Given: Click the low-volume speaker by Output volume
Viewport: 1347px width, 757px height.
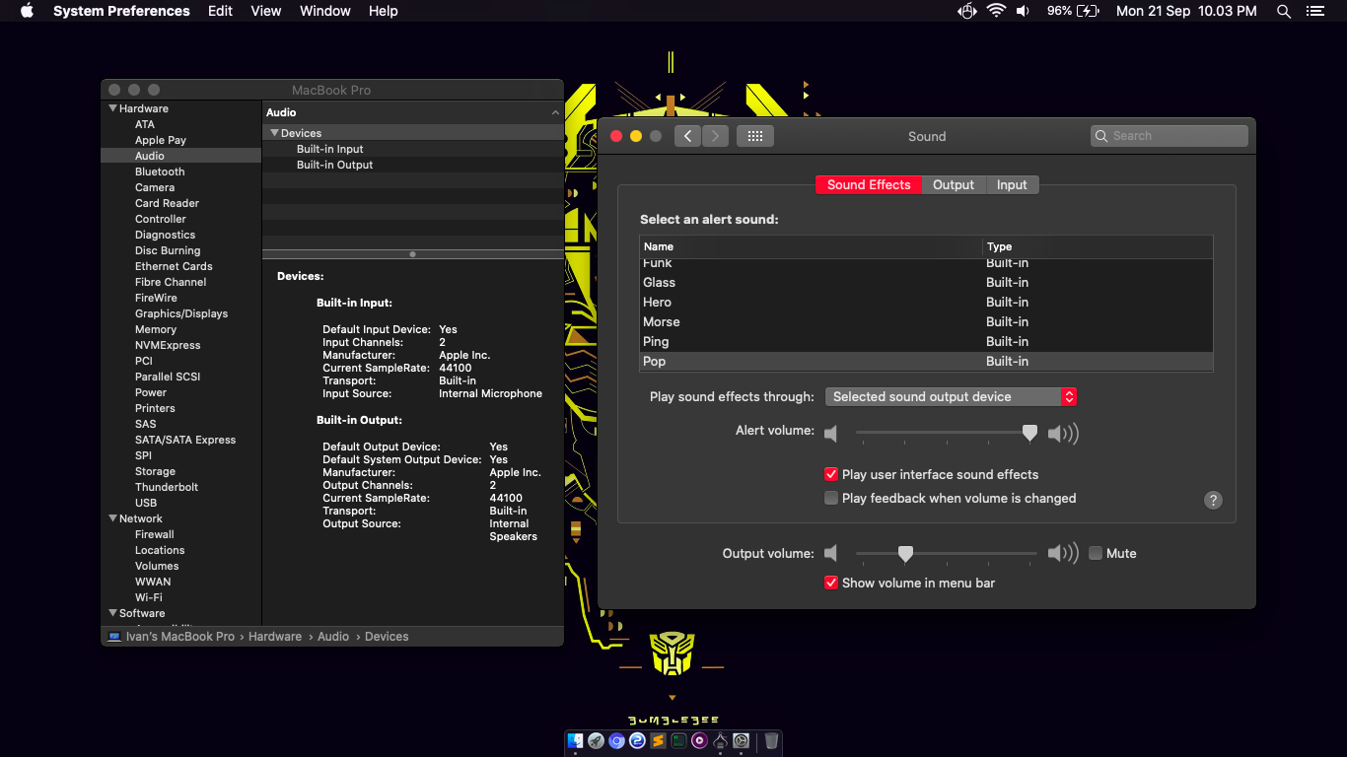Looking at the screenshot, I should click(x=831, y=553).
